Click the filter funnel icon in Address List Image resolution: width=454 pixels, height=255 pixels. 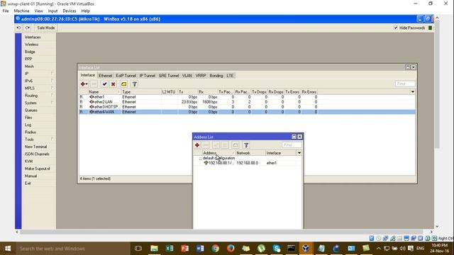(246, 144)
